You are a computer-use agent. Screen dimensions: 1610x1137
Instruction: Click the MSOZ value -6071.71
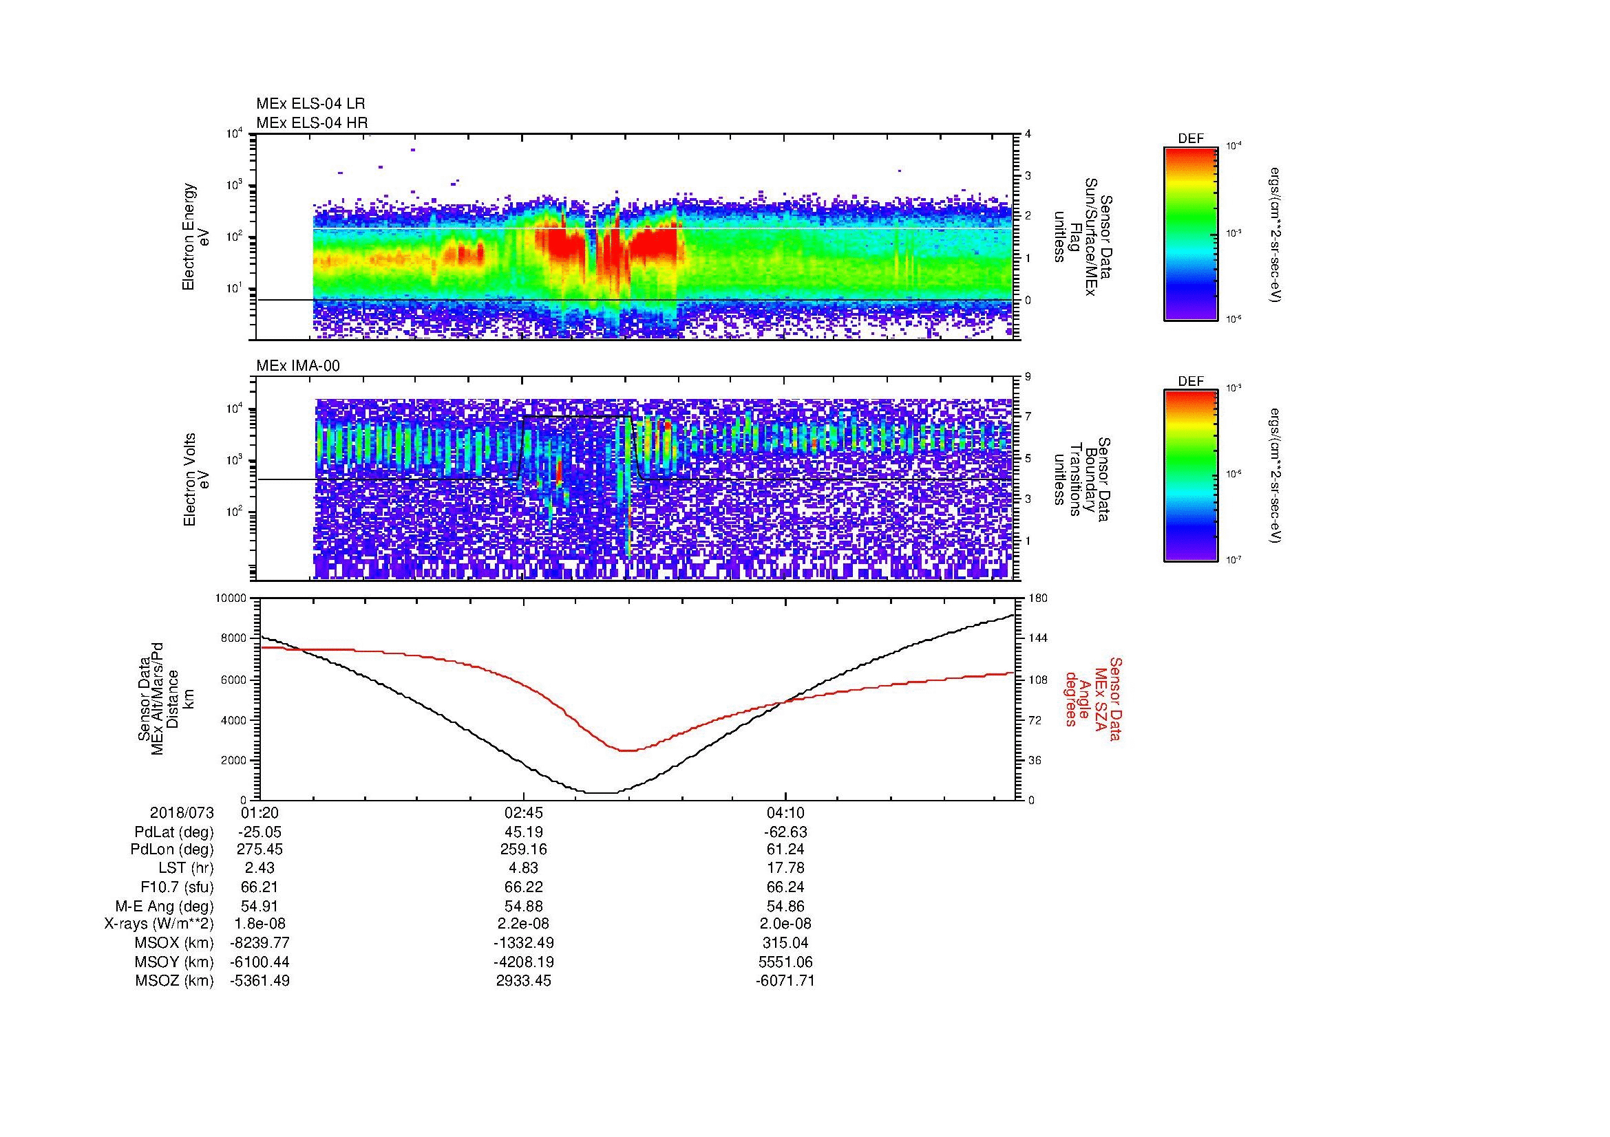pyautogui.click(x=785, y=981)
